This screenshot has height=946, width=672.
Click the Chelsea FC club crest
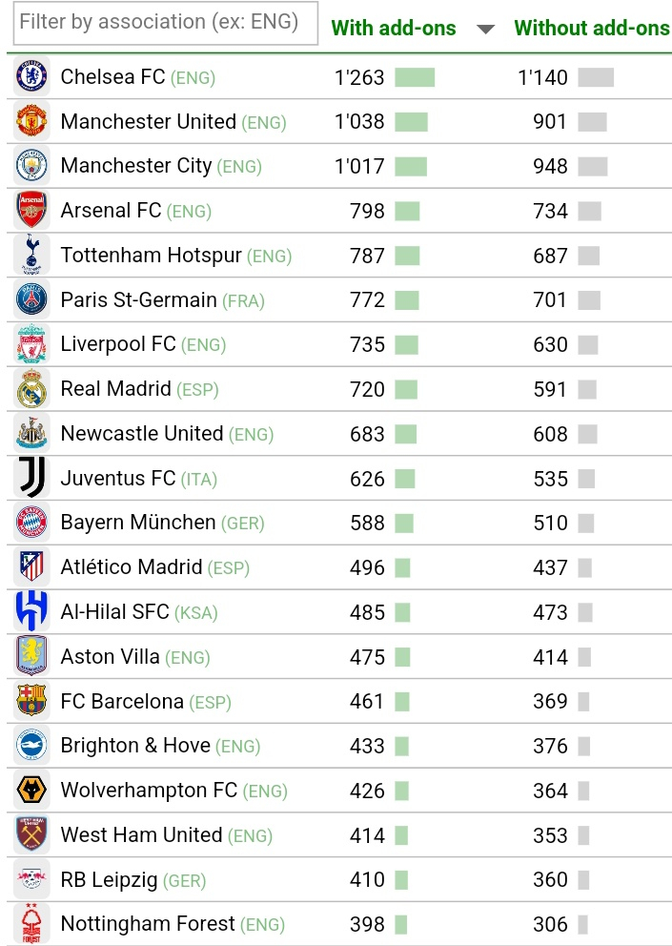[x=31, y=76]
